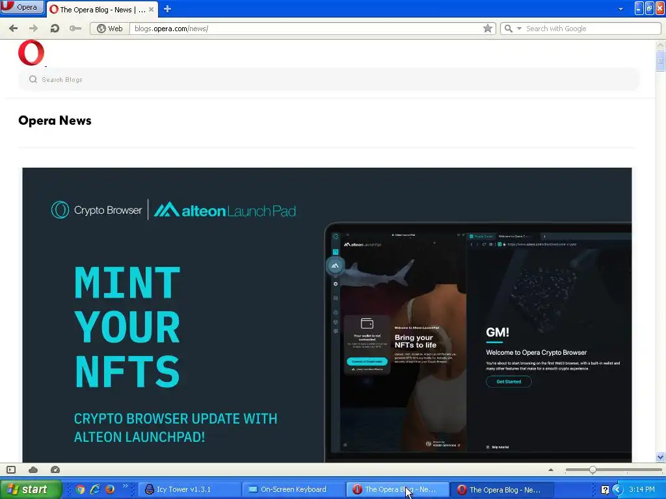Reload the current page
Viewport: 666px width, 499px height.
point(55,29)
